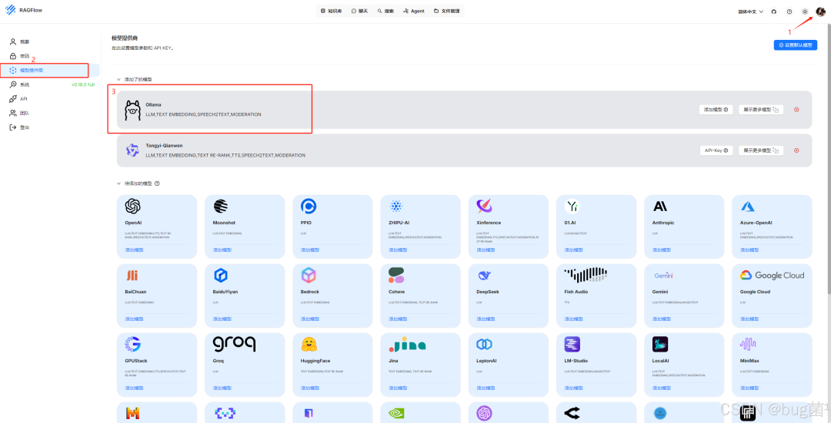Click 添加模型 link under DeepSeek
Viewport: 831px width, 423px height.
[486, 319]
